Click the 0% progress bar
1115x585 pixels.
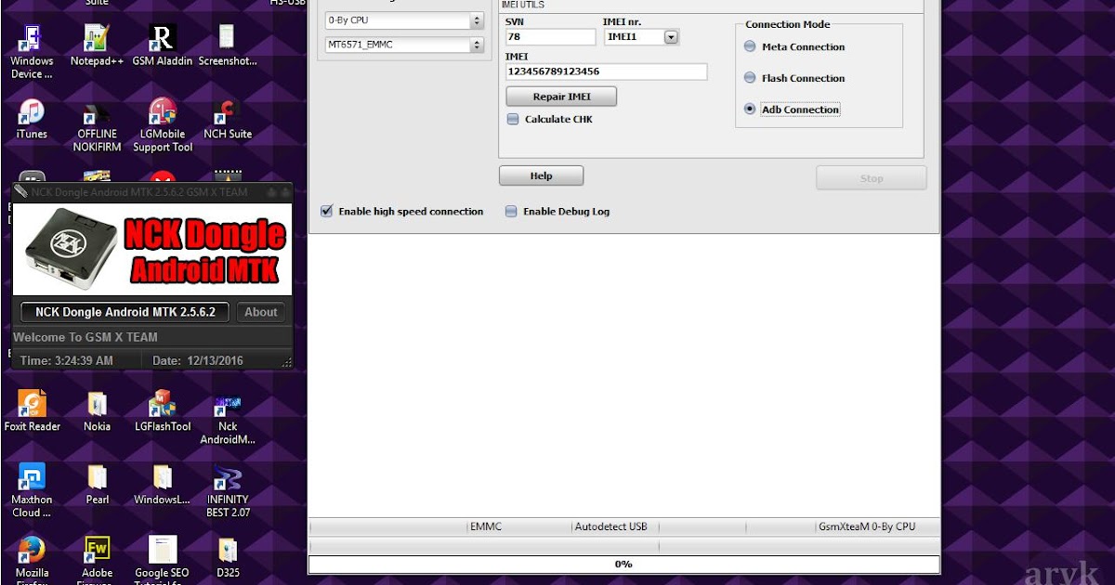(623, 564)
